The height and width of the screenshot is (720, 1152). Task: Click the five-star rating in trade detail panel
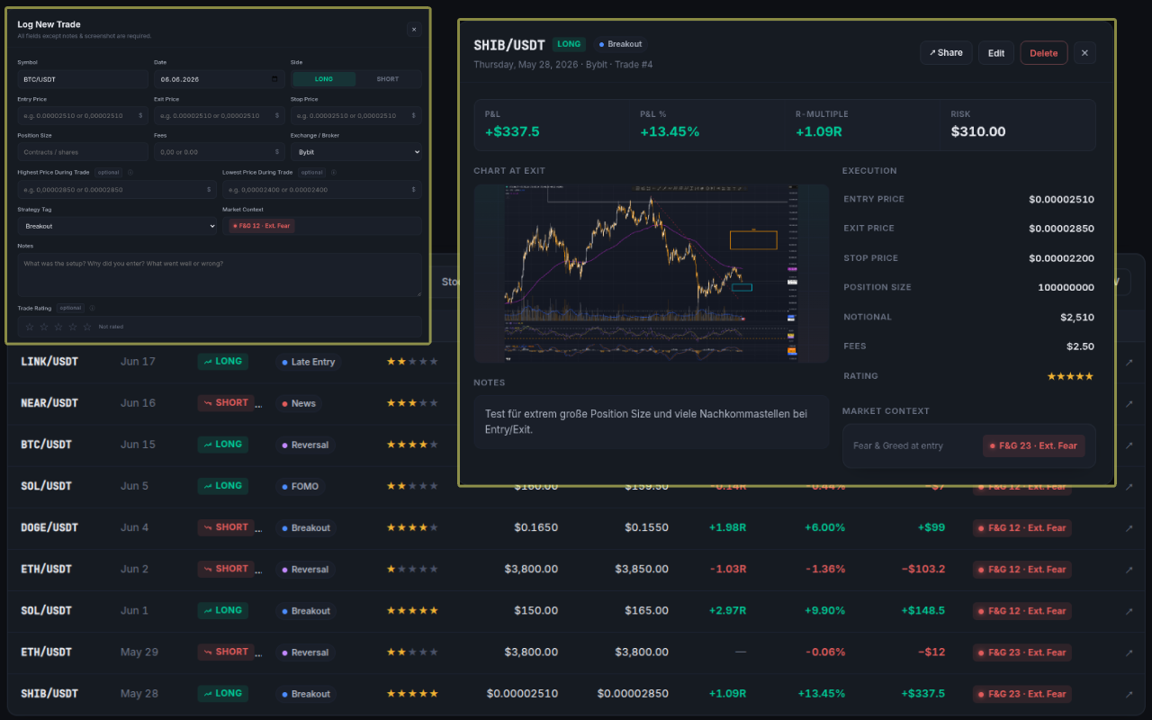click(x=1070, y=376)
